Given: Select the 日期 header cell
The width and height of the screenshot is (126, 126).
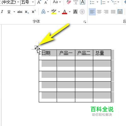Looking at the screenshot, I should point(48,55).
